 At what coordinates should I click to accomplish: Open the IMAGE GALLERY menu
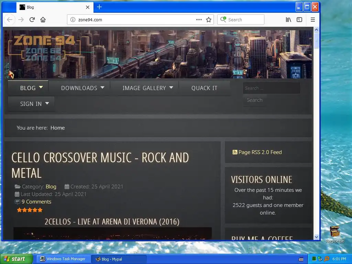(x=144, y=88)
